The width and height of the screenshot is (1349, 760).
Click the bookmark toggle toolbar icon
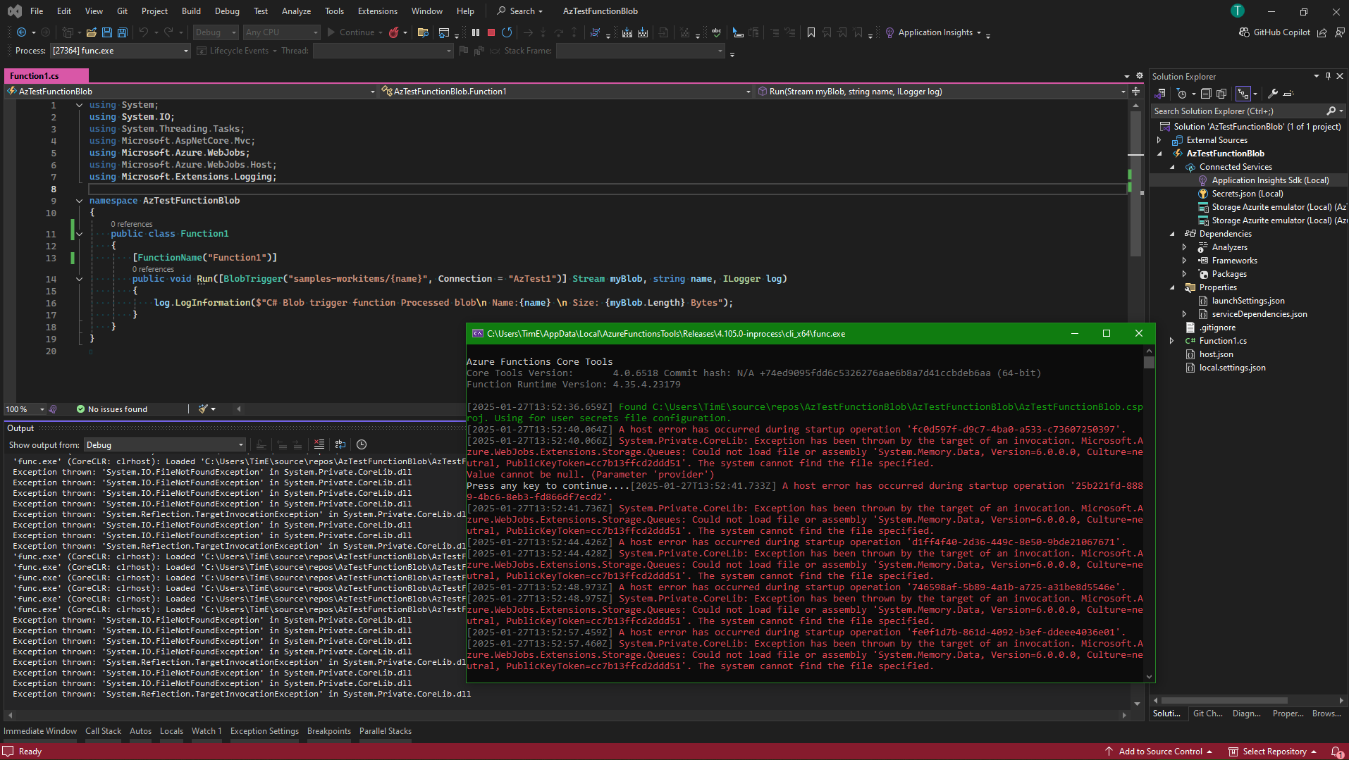tap(811, 32)
